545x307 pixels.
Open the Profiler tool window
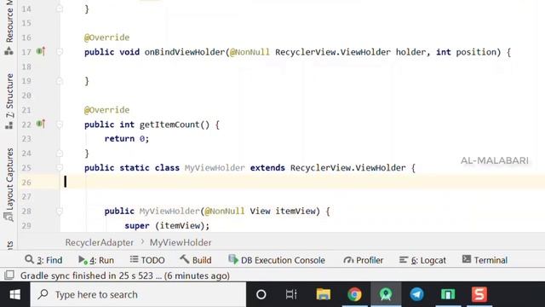(x=363, y=260)
